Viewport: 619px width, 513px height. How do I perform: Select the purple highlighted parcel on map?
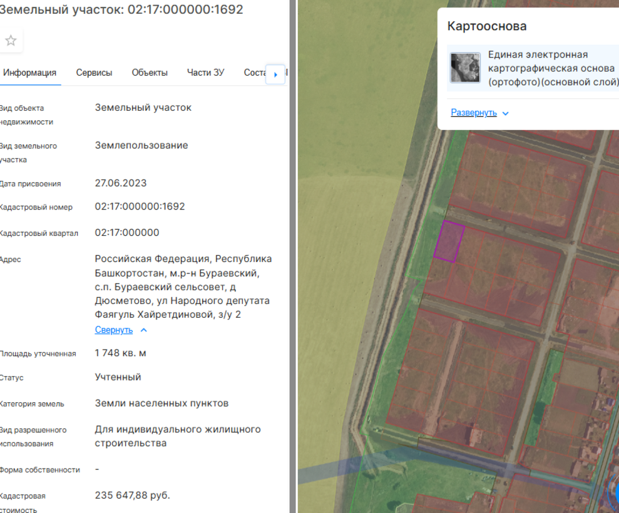click(449, 241)
